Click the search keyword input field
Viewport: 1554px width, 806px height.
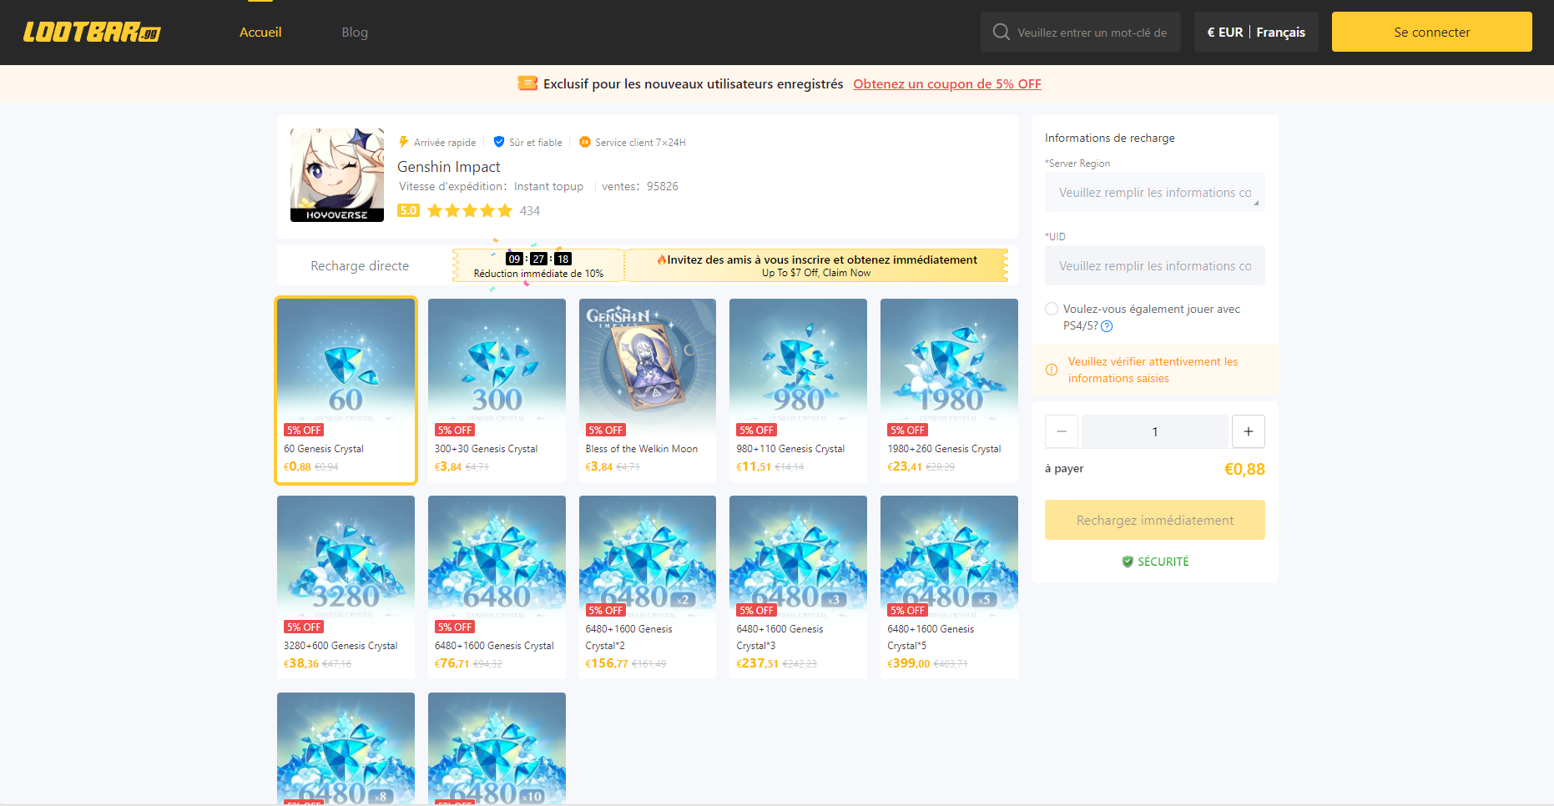tap(1092, 32)
